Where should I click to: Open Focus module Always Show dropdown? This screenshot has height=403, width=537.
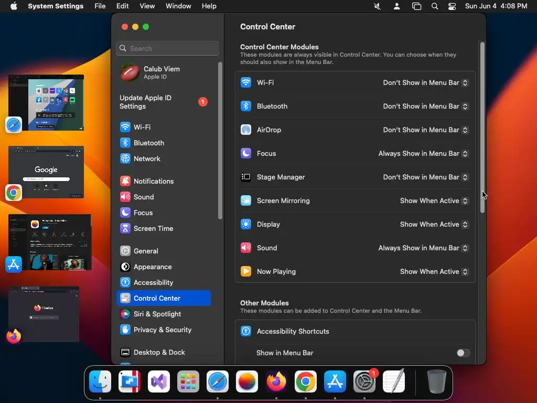423,154
